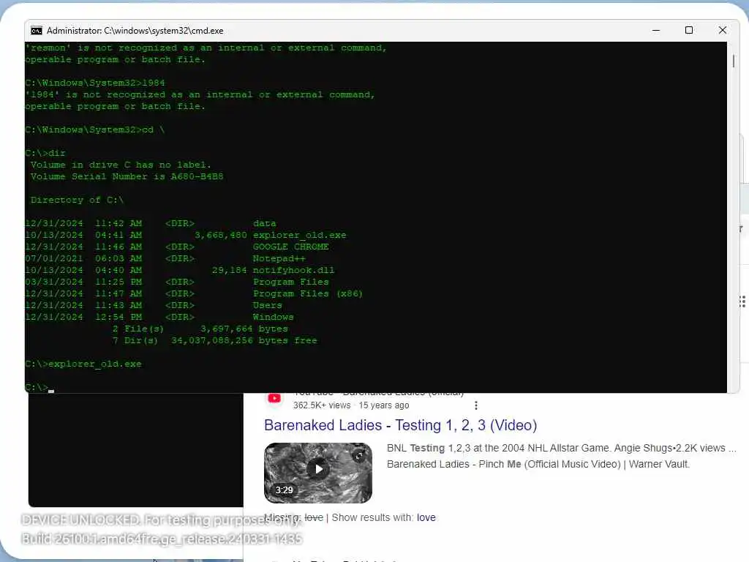Image resolution: width=749 pixels, height=562 pixels.
Task: Click '362.5K+ views' text in browser
Action: (322, 405)
